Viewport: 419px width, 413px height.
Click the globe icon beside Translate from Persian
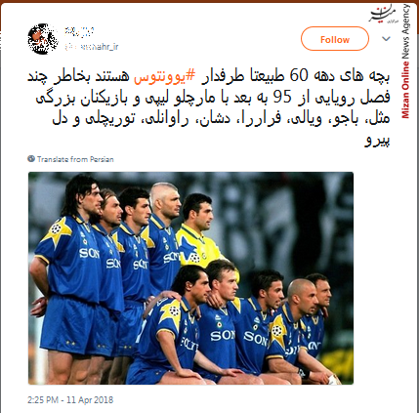coord(31,159)
